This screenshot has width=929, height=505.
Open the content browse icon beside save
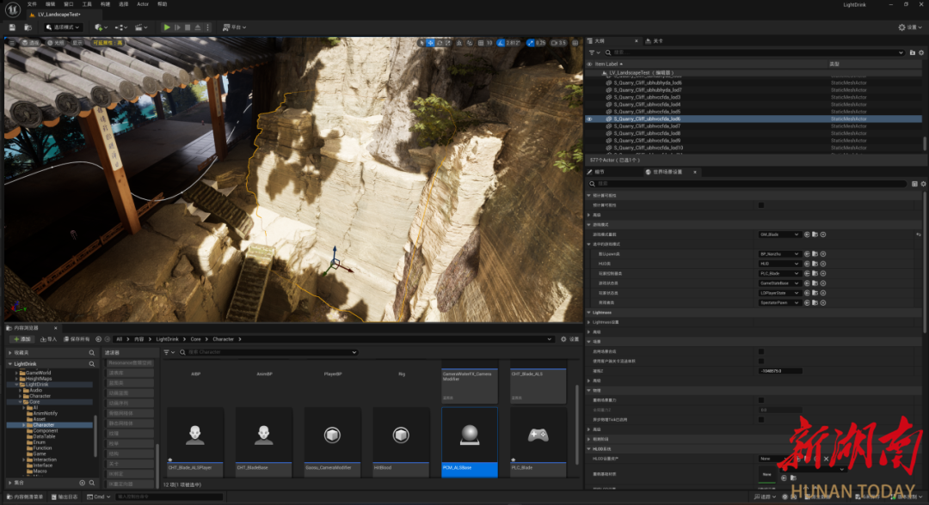tap(28, 27)
